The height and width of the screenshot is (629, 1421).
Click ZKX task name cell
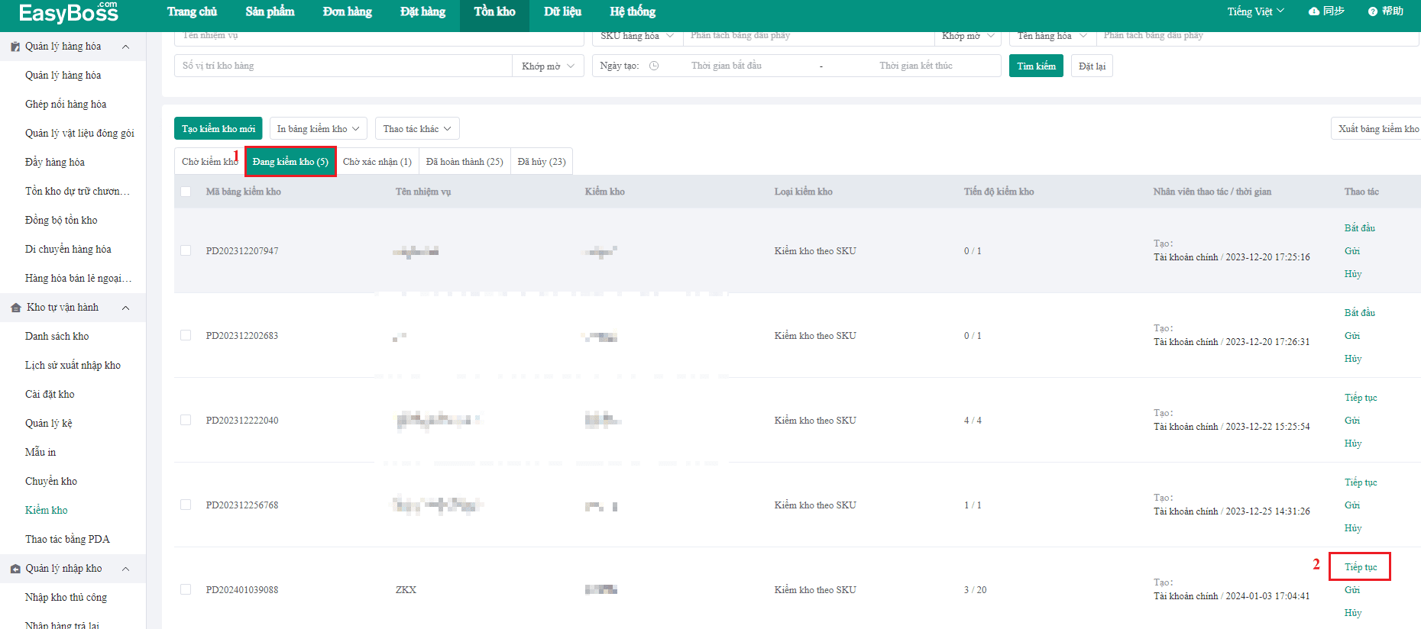[x=406, y=590]
